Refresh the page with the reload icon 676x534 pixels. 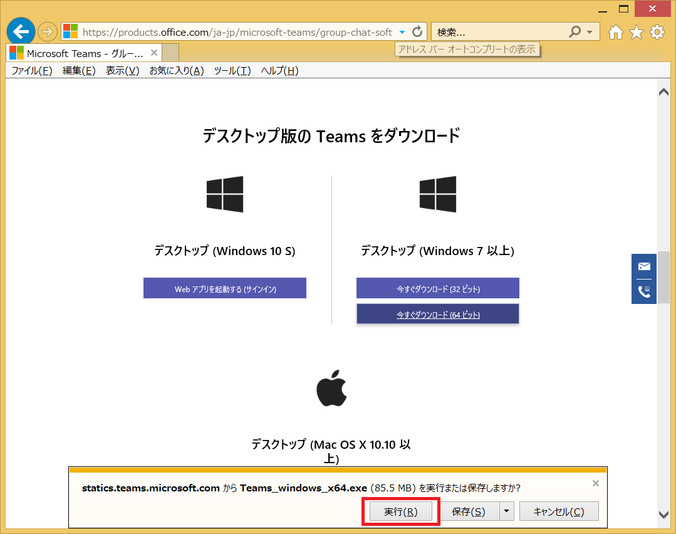coord(417,31)
